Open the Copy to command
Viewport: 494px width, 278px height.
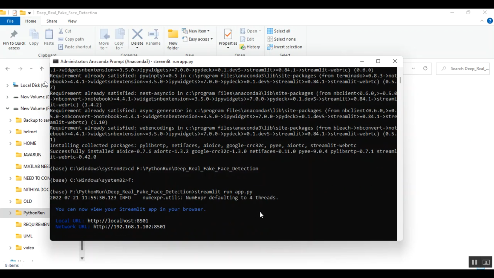tap(119, 39)
